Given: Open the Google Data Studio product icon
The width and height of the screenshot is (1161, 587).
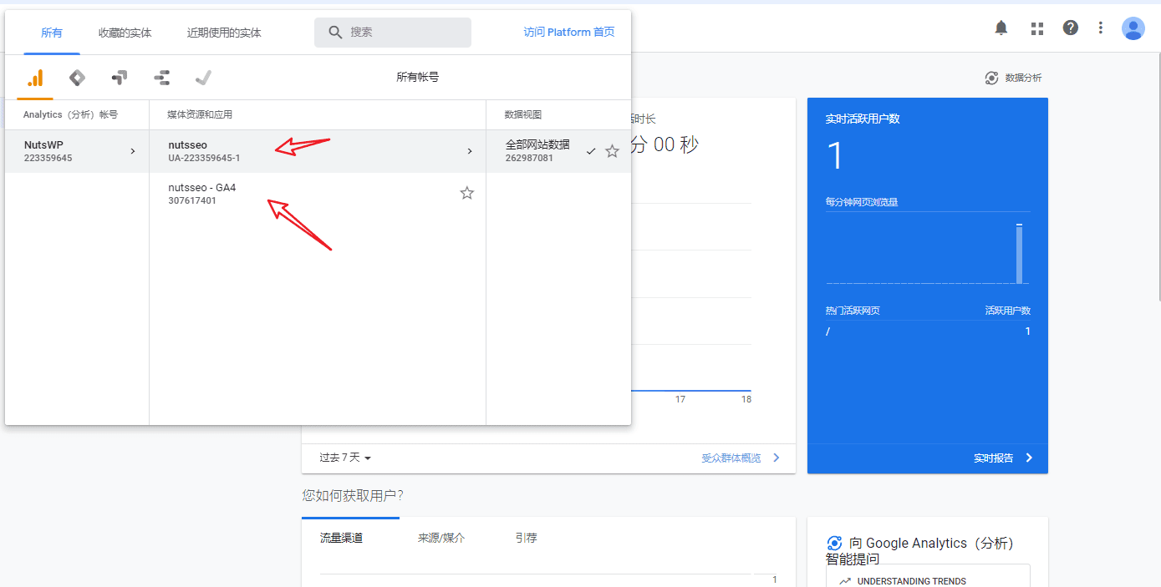Looking at the screenshot, I should [161, 78].
